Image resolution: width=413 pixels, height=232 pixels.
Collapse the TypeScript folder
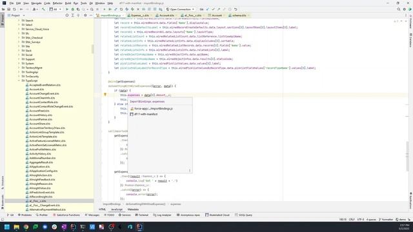[x=19, y=81]
